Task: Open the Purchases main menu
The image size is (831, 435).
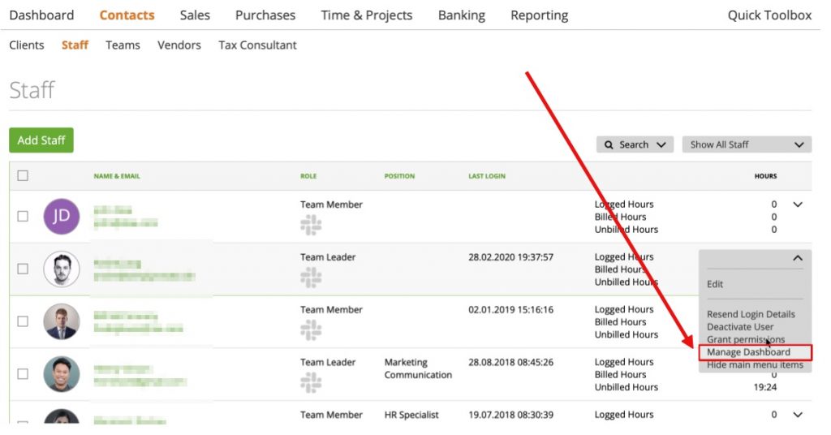Action: [265, 15]
